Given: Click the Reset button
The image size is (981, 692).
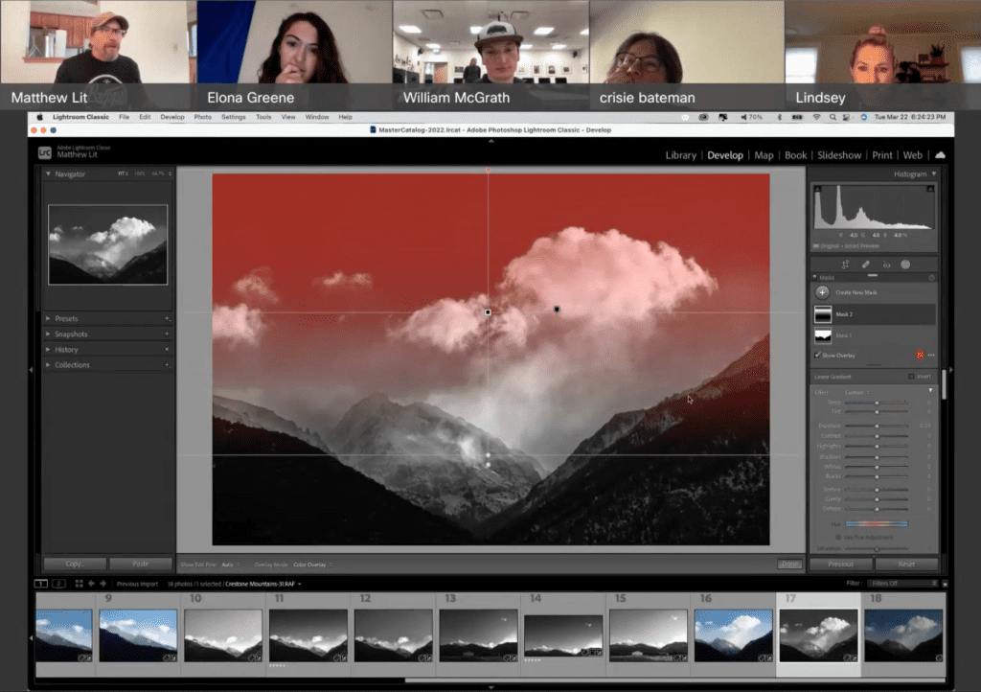Looking at the screenshot, I should pyautogui.click(x=905, y=565).
